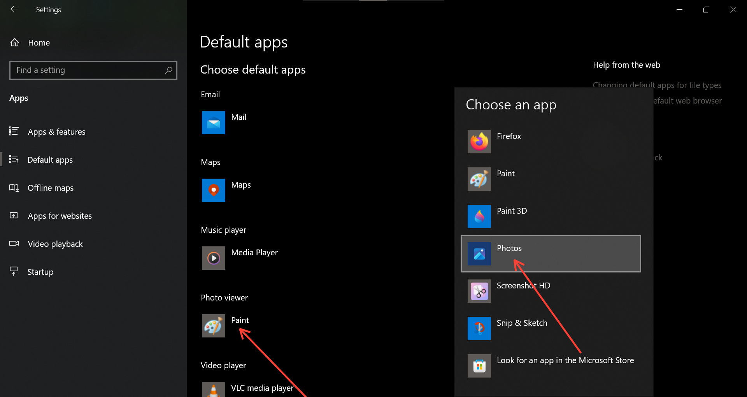Select Photos as the photo viewer
The image size is (747, 397).
[x=551, y=254]
